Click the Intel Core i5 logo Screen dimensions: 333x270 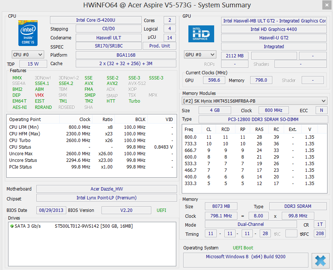pos(28,33)
